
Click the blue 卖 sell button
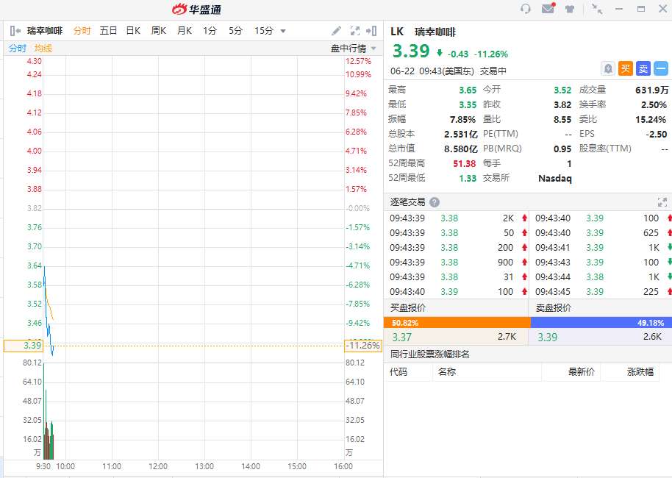643,68
